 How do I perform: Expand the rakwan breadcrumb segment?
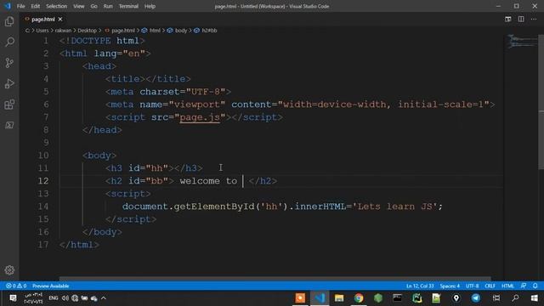[63, 31]
